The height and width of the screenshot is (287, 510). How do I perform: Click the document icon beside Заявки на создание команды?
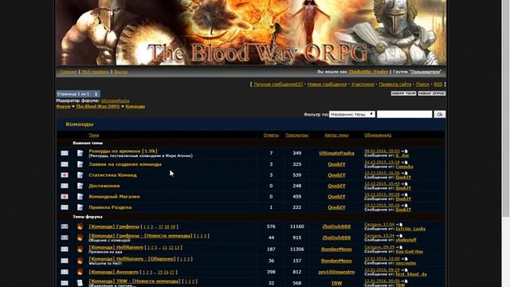pos(80,164)
